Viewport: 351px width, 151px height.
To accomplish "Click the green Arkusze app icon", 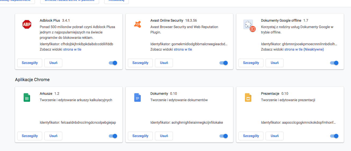I will click(27, 97).
